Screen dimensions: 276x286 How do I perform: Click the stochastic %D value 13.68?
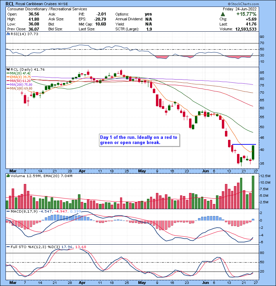click(80, 247)
